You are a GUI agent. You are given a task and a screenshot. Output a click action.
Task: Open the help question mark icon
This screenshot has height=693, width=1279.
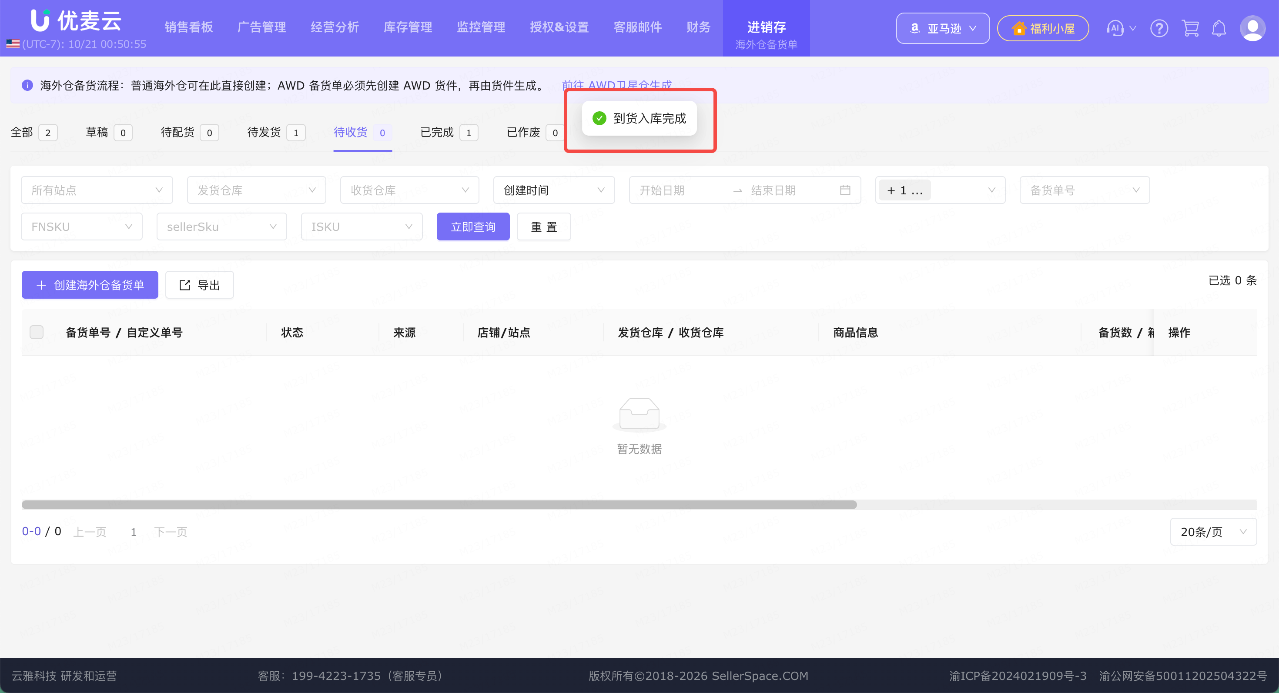(x=1159, y=28)
